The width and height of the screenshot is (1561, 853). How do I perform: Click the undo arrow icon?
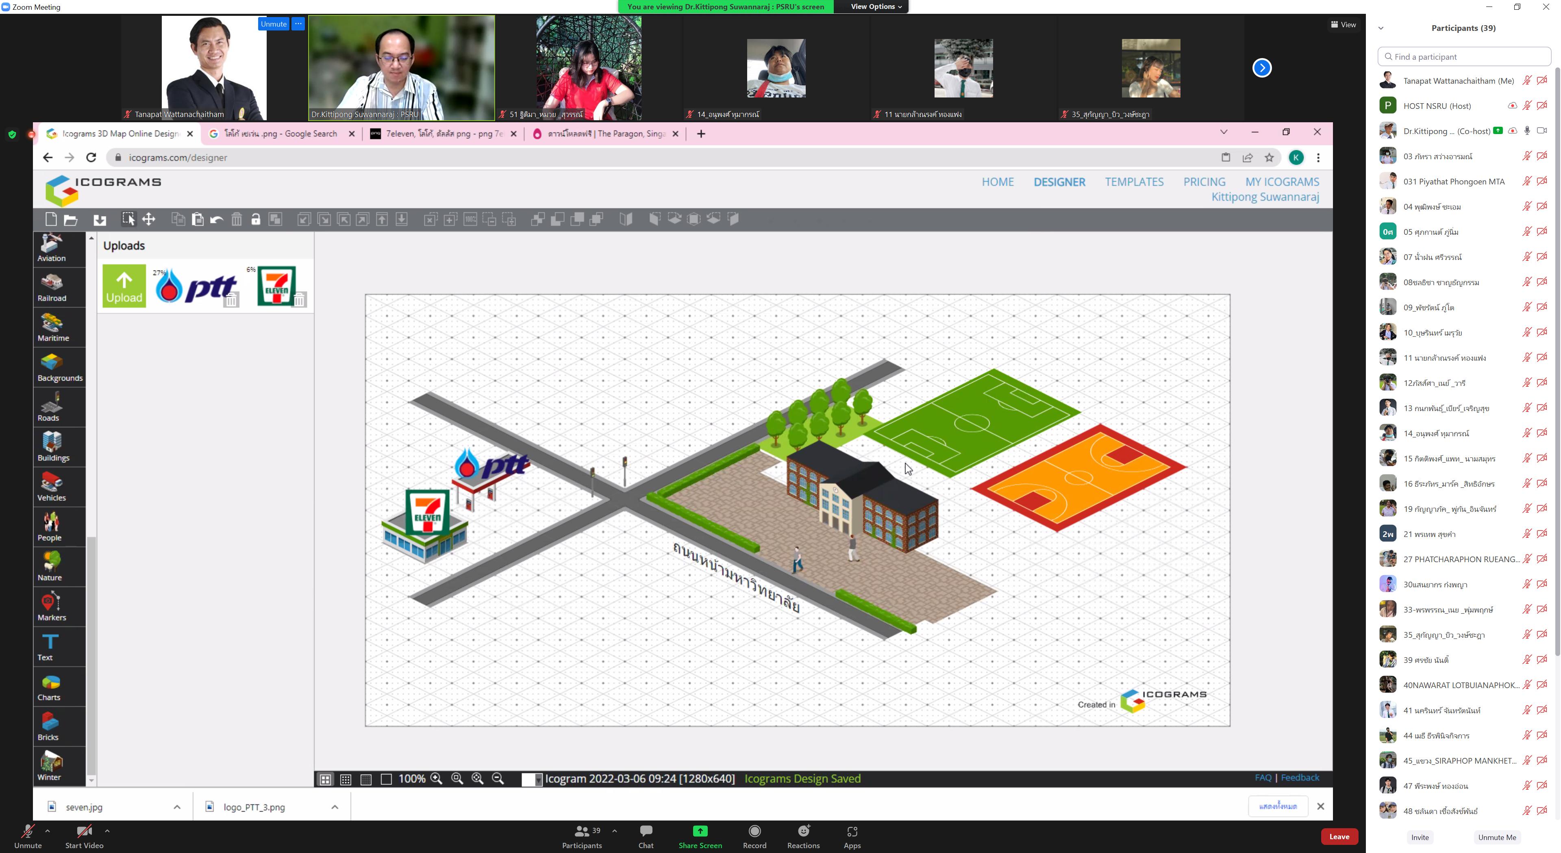click(x=217, y=219)
